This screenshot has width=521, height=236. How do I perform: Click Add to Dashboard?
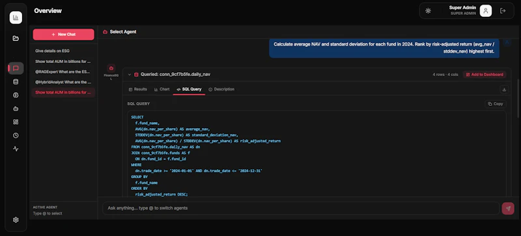point(485,75)
